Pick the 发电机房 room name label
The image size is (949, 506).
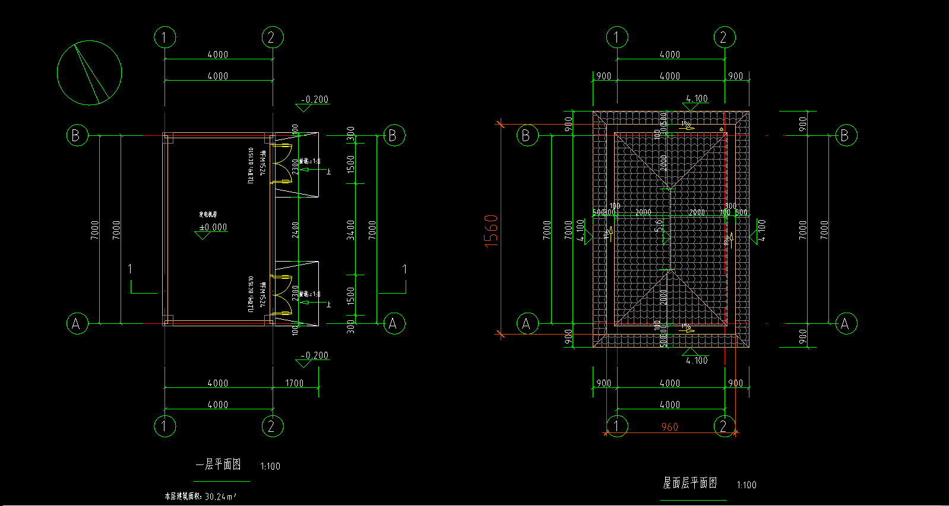pos(208,214)
